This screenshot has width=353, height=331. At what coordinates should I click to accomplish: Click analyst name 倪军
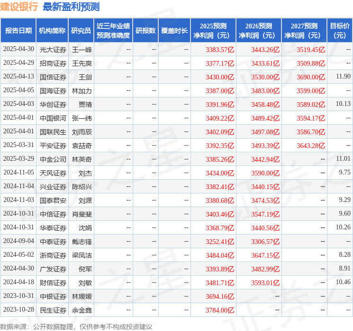(x=85, y=269)
